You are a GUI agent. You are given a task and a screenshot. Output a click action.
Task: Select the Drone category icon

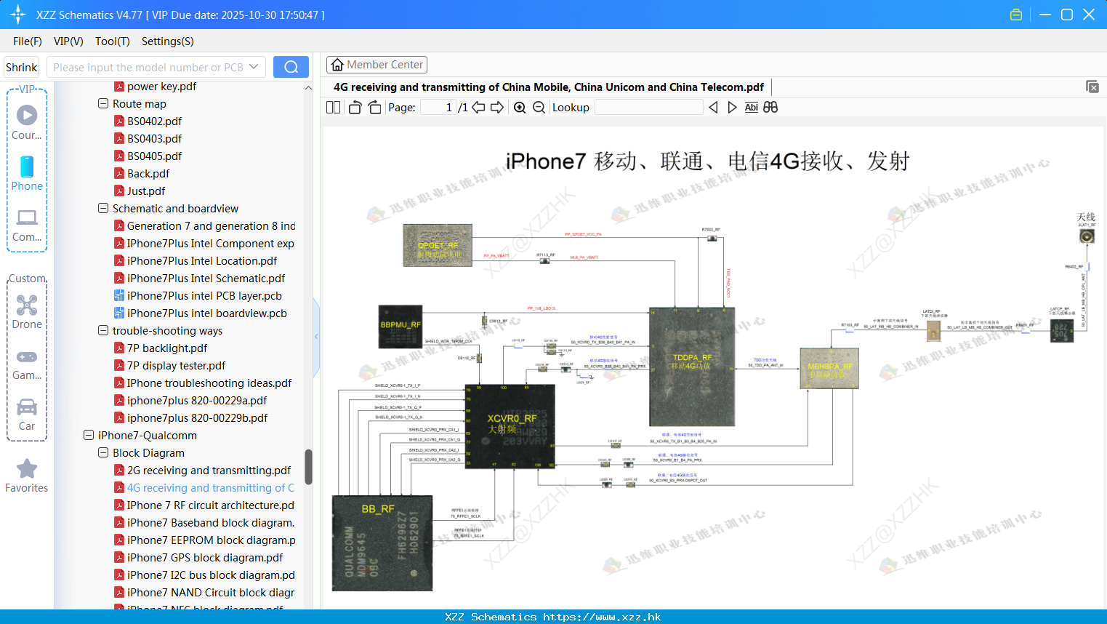click(27, 312)
